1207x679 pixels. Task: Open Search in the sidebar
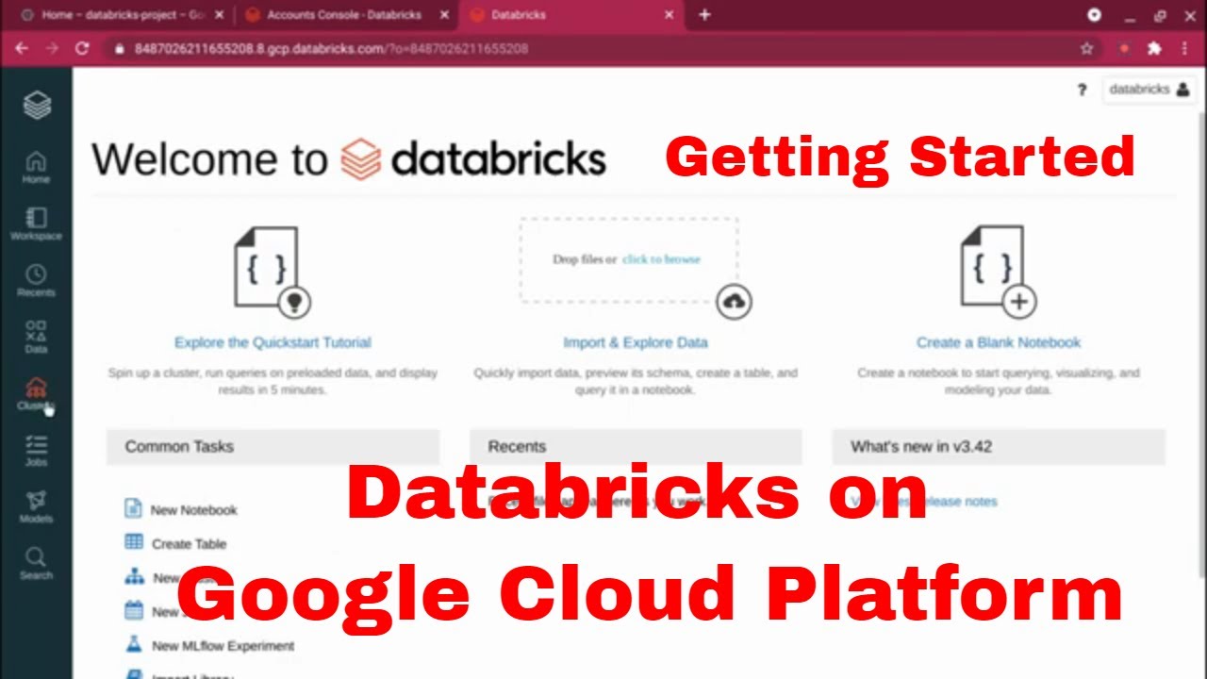click(x=36, y=563)
